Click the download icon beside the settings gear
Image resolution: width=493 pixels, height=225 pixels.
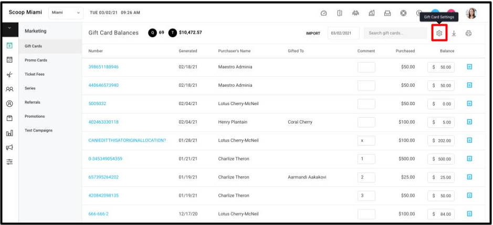(454, 33)
